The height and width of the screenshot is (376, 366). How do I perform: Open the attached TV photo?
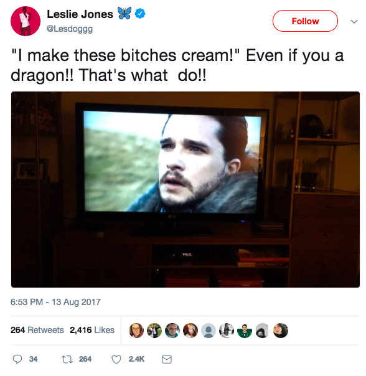[x=185, y=189]
